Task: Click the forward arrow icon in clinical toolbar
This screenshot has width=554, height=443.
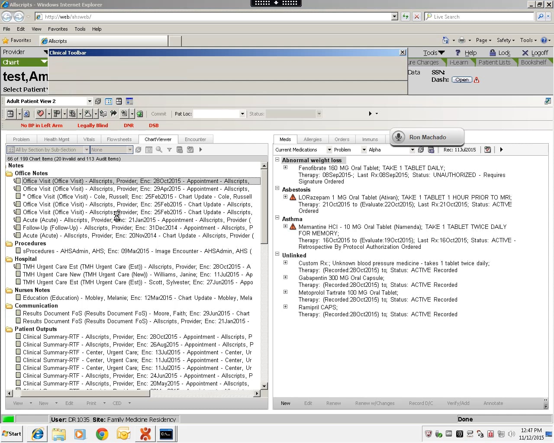Action: pyautogui.click(x=113, y=113)
